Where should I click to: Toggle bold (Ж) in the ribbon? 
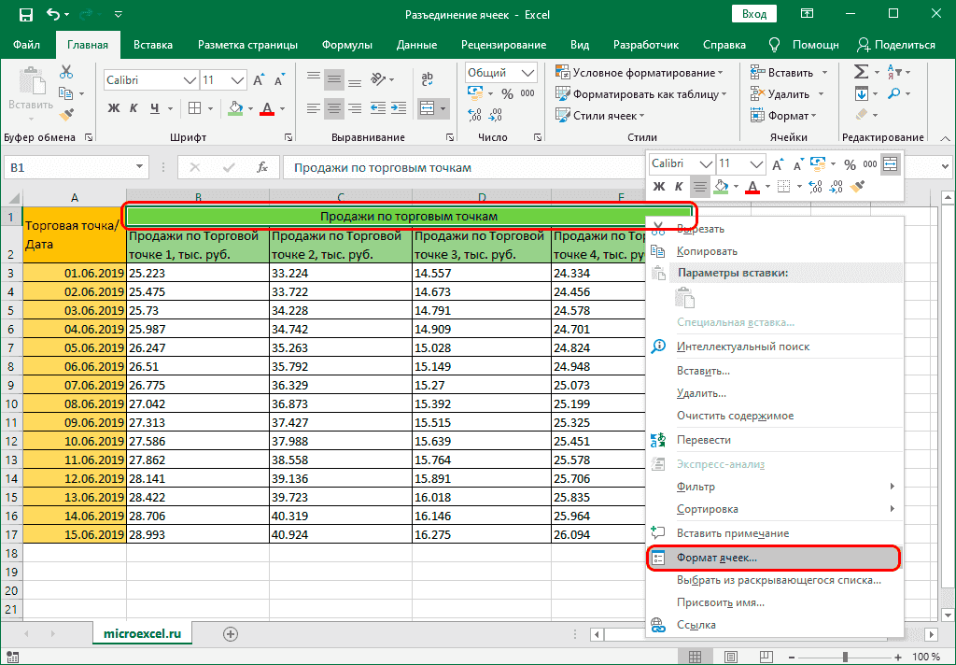[114, 108]
